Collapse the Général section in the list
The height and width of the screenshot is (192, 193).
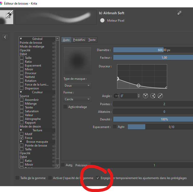tap(21, 39)
